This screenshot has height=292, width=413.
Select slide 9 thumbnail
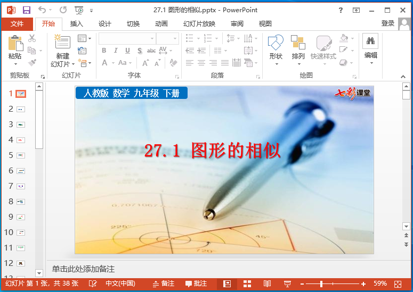(21, 217)
